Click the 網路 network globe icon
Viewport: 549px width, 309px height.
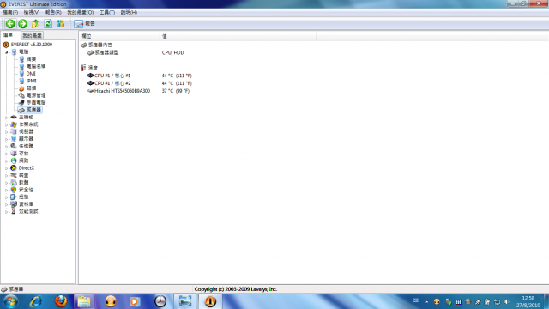pyautogui.click(x=14, y=161)
